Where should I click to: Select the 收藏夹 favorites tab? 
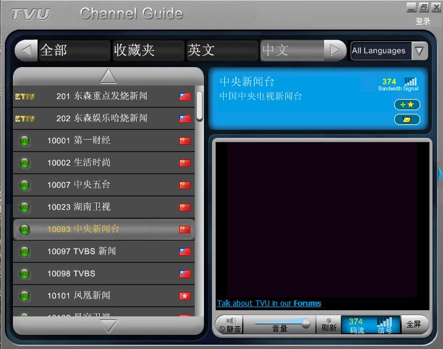tap(148, 50)
